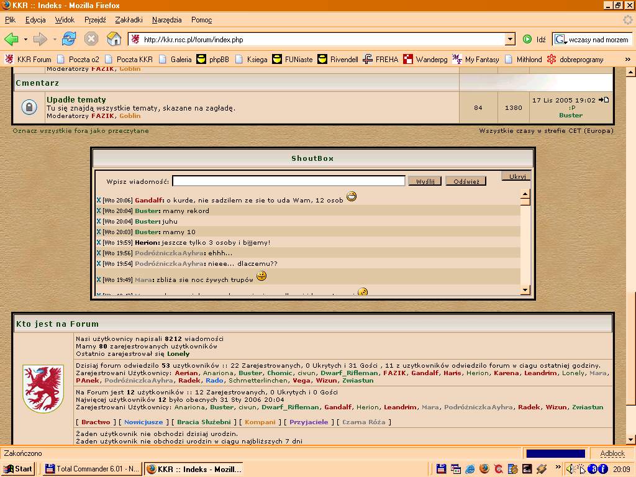The image size is (636, 477).
Task: Click the Odśwież button in ShoutBox
Action: click(x=466, y=181)
